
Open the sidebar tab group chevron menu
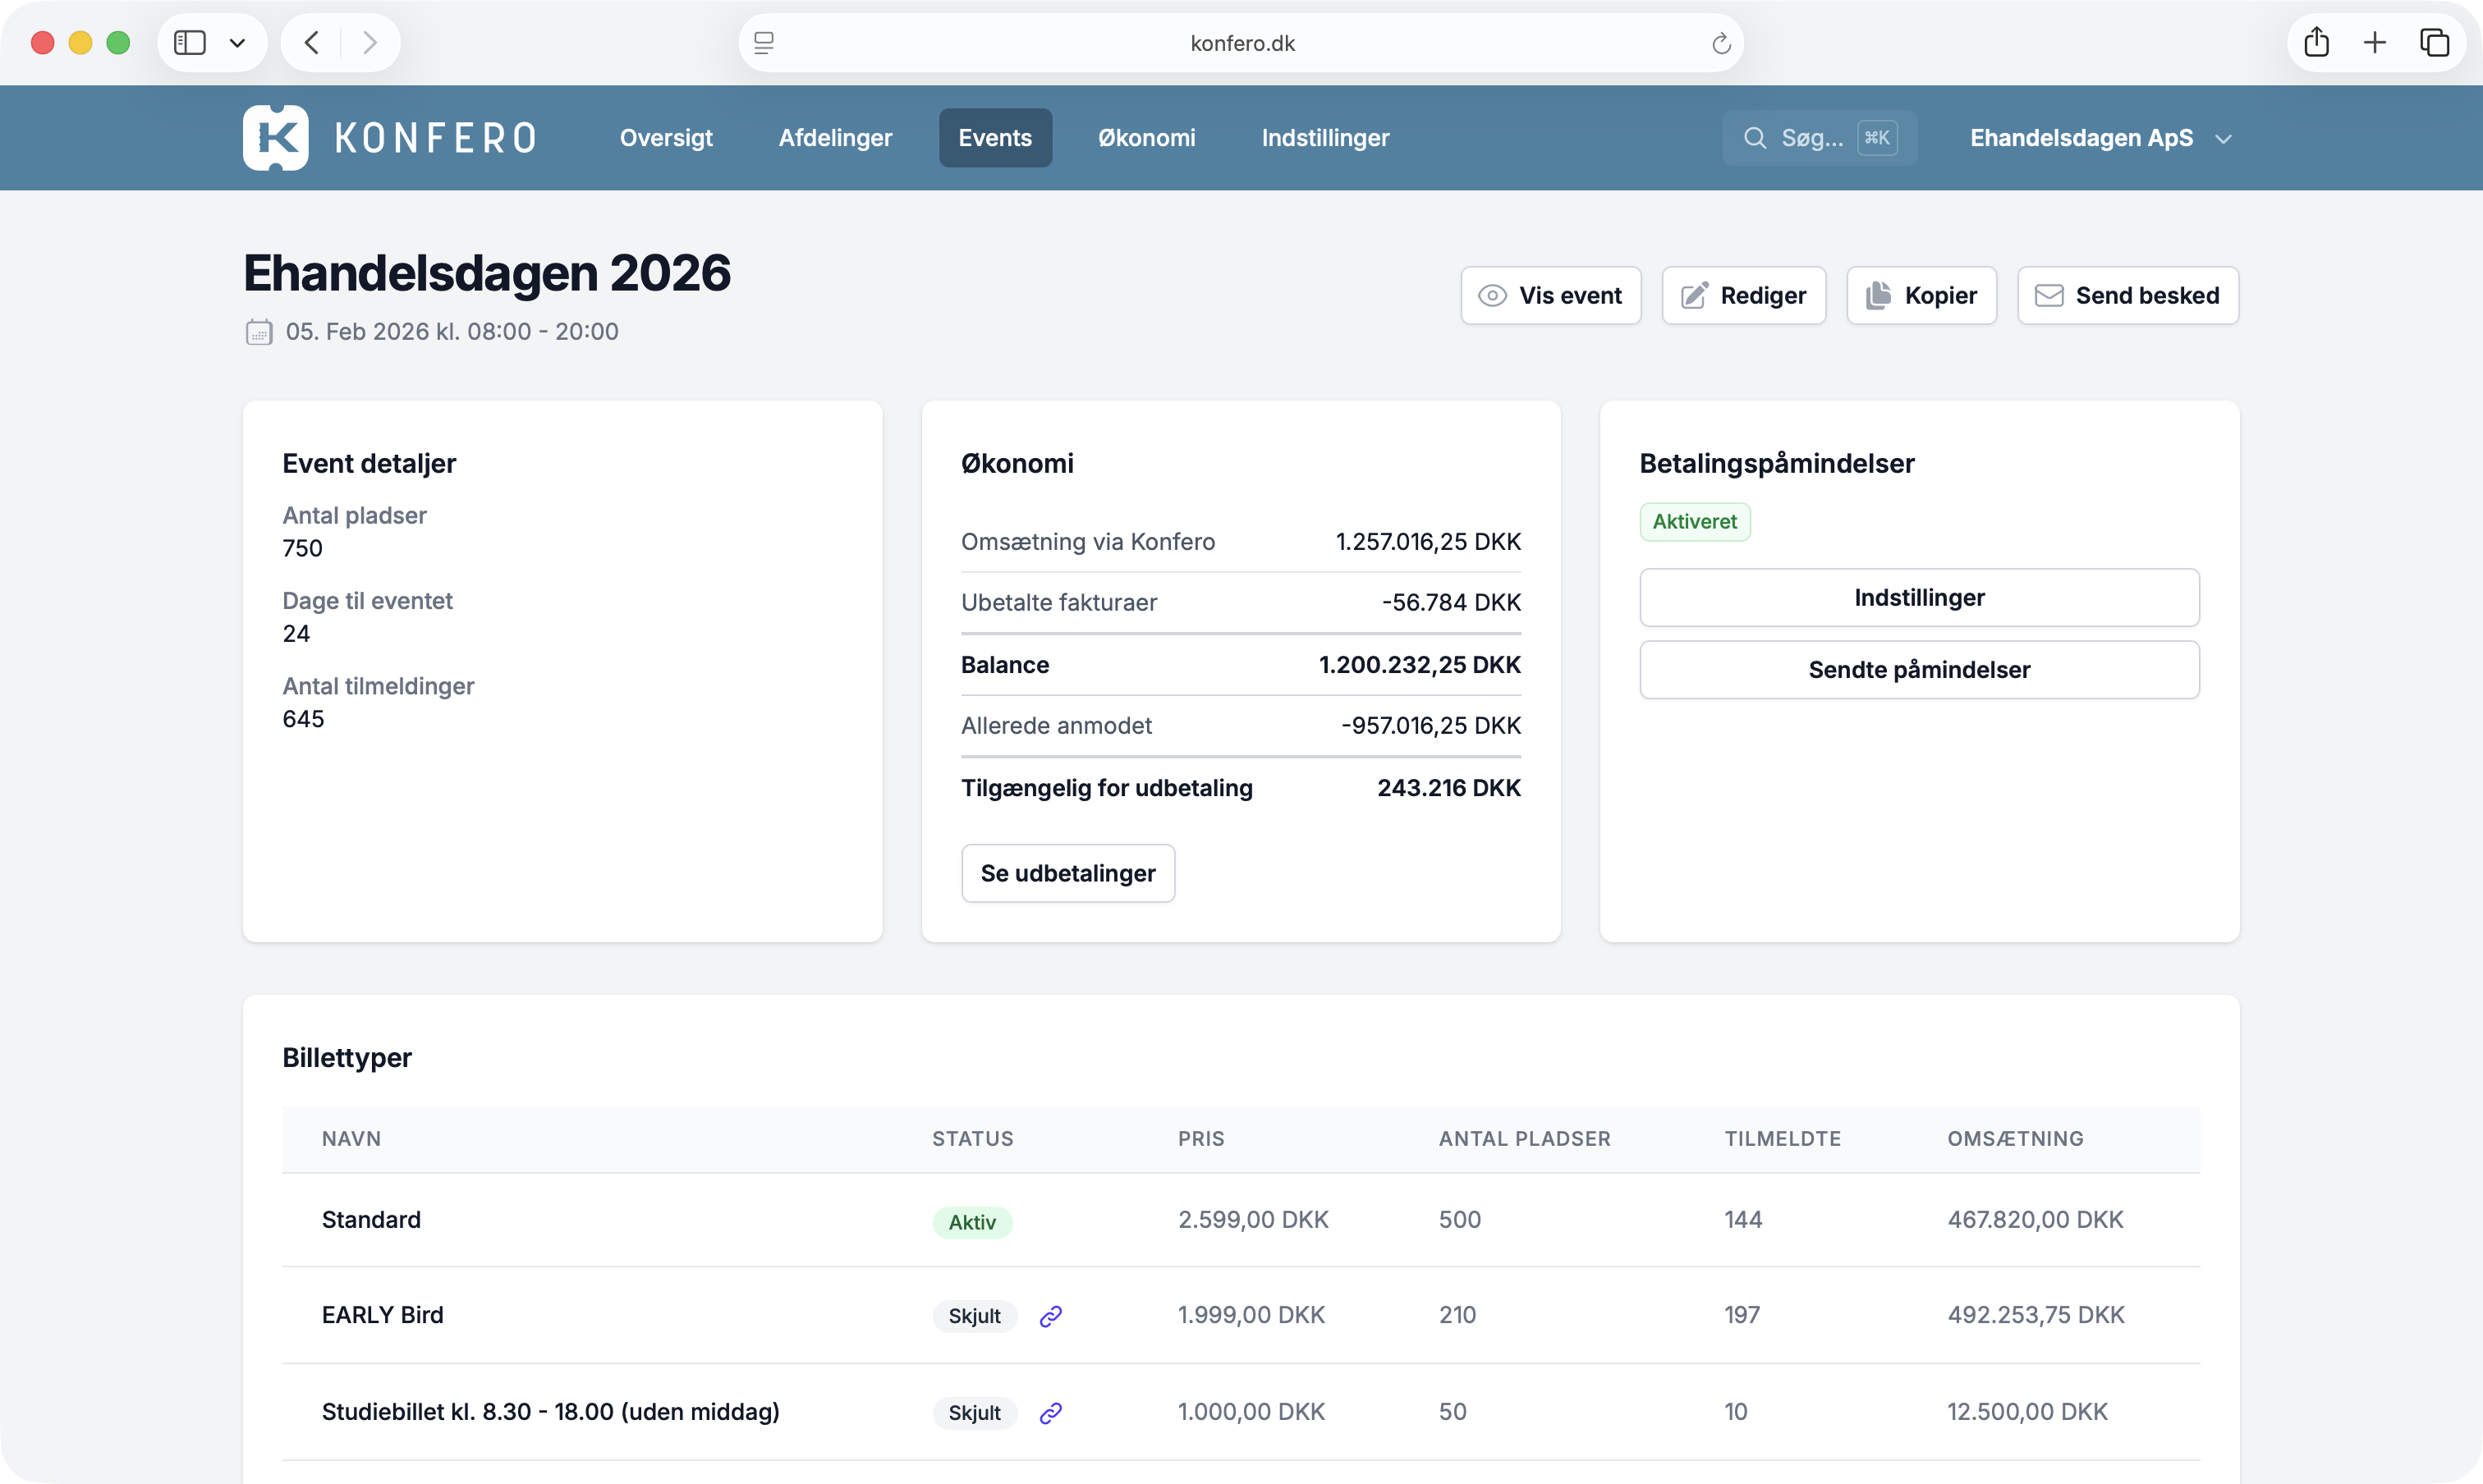(x=237, y=43)
